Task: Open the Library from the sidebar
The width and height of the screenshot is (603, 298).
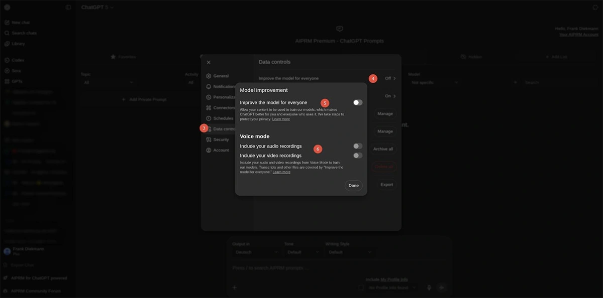Action: click(15, 44)
